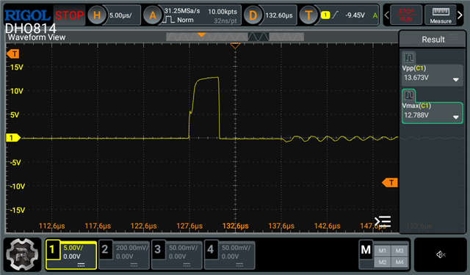Show next toolbar items with right chevron
The height and width of the screenshot is (275, 470).
click(460, 15)
